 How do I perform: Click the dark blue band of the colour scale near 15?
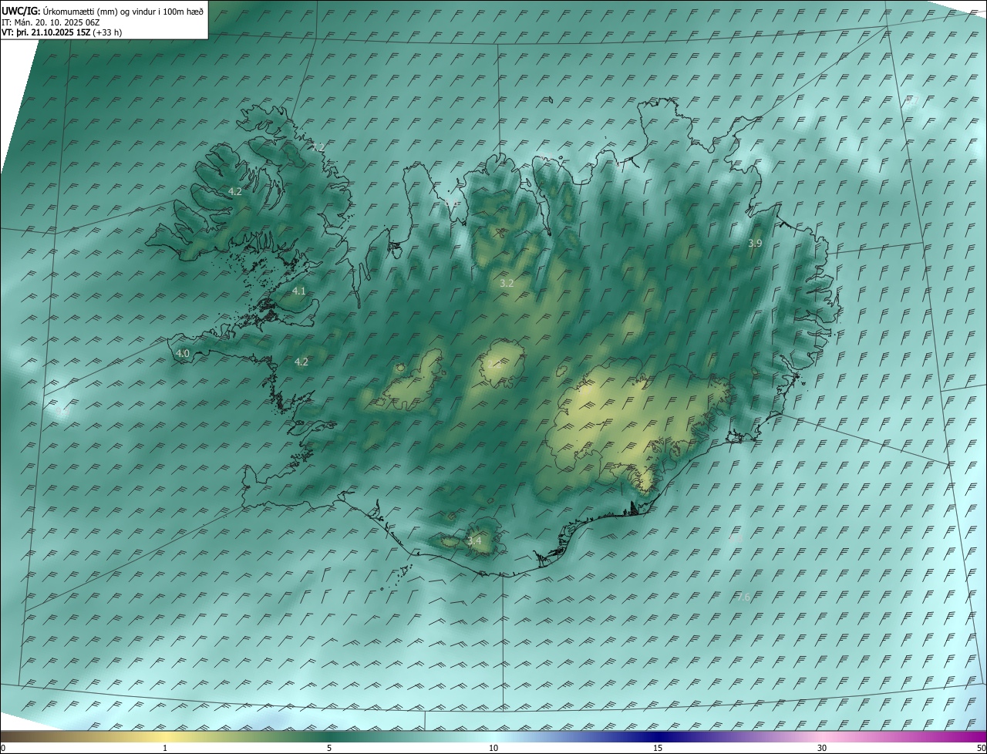tap(658, 737)
